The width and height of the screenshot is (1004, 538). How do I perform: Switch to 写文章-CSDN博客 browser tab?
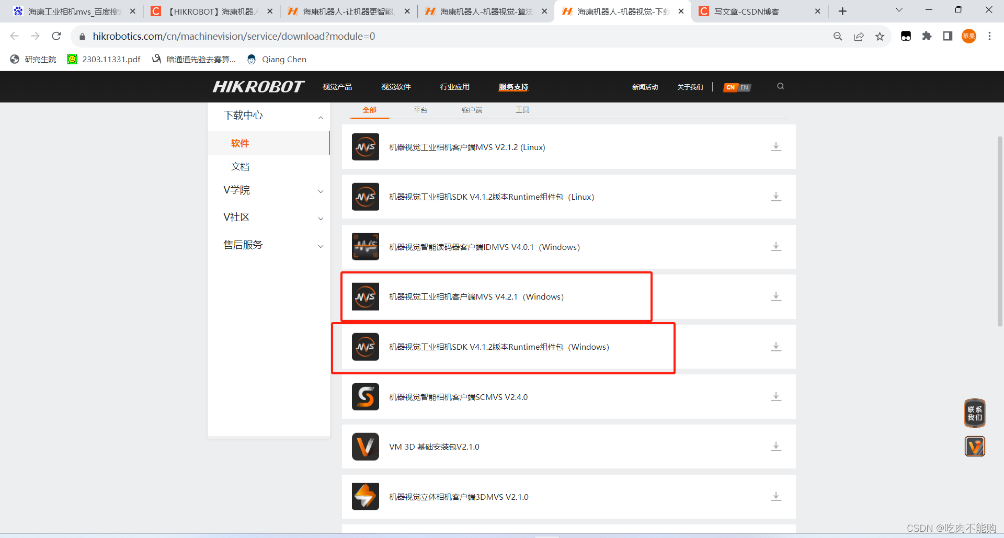(x=759, y=11)
